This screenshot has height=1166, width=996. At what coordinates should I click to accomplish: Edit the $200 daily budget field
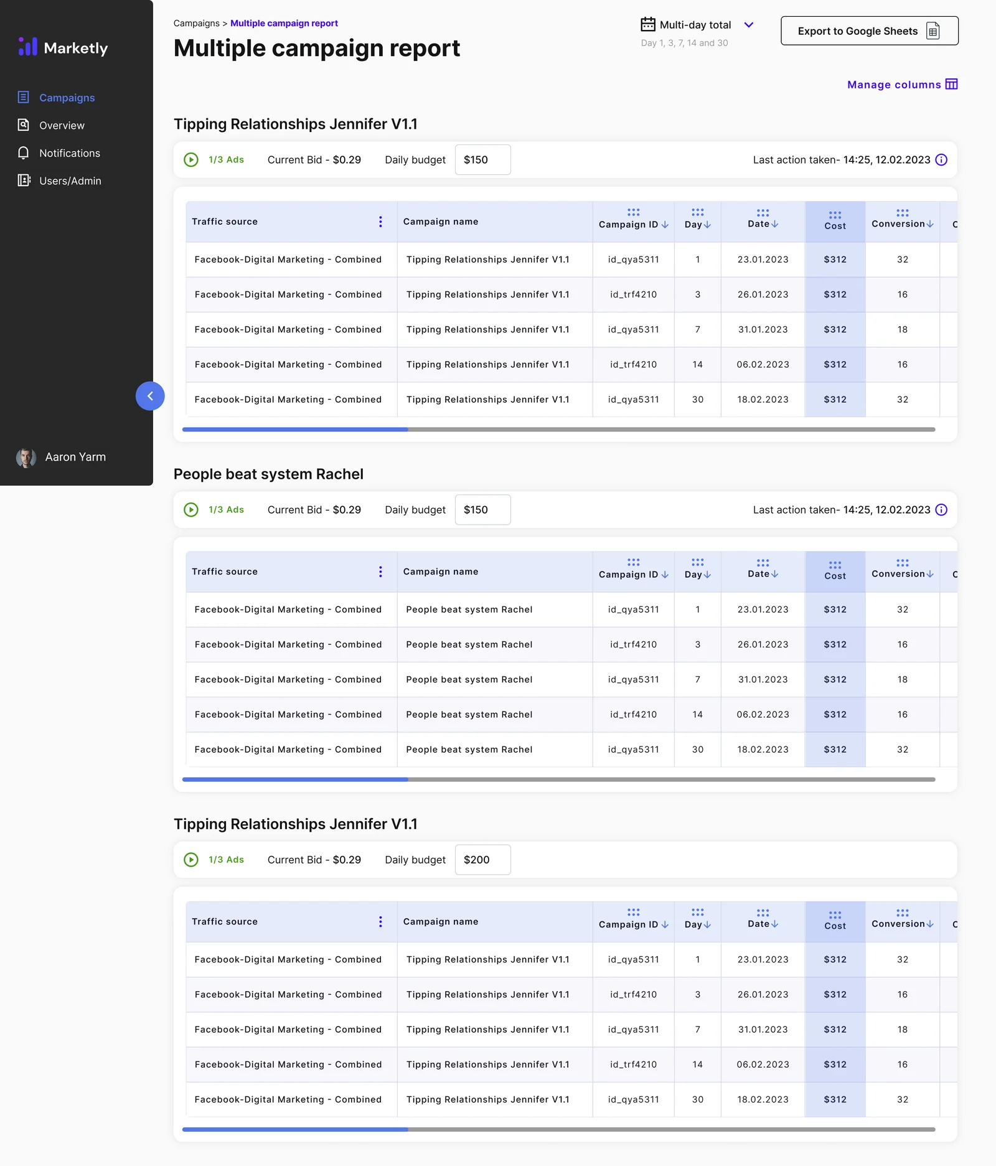pos(482,860)
